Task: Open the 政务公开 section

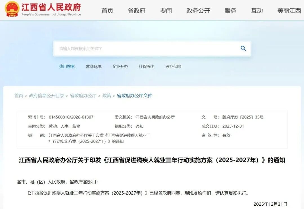Action: [198, 11]
